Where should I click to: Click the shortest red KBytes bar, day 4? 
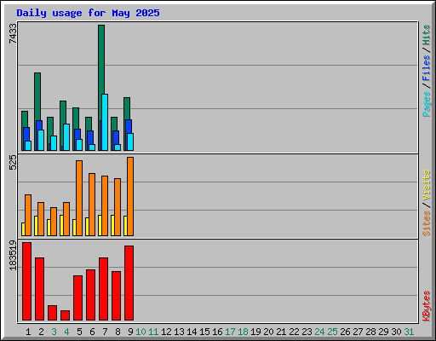[x=65, y=315]
